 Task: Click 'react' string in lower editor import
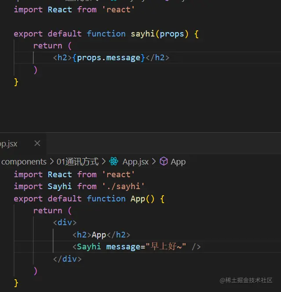pos(118,175)
